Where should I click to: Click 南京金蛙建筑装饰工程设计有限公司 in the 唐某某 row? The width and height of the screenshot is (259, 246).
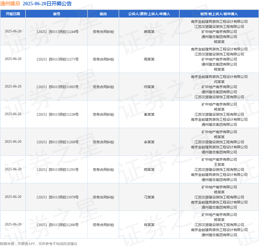(x=219, y=22)
